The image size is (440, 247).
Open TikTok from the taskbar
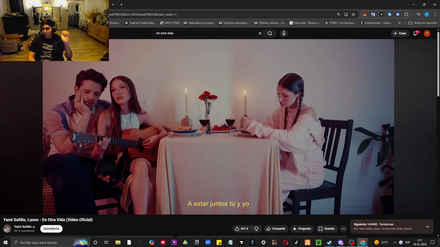coord(296,243)
